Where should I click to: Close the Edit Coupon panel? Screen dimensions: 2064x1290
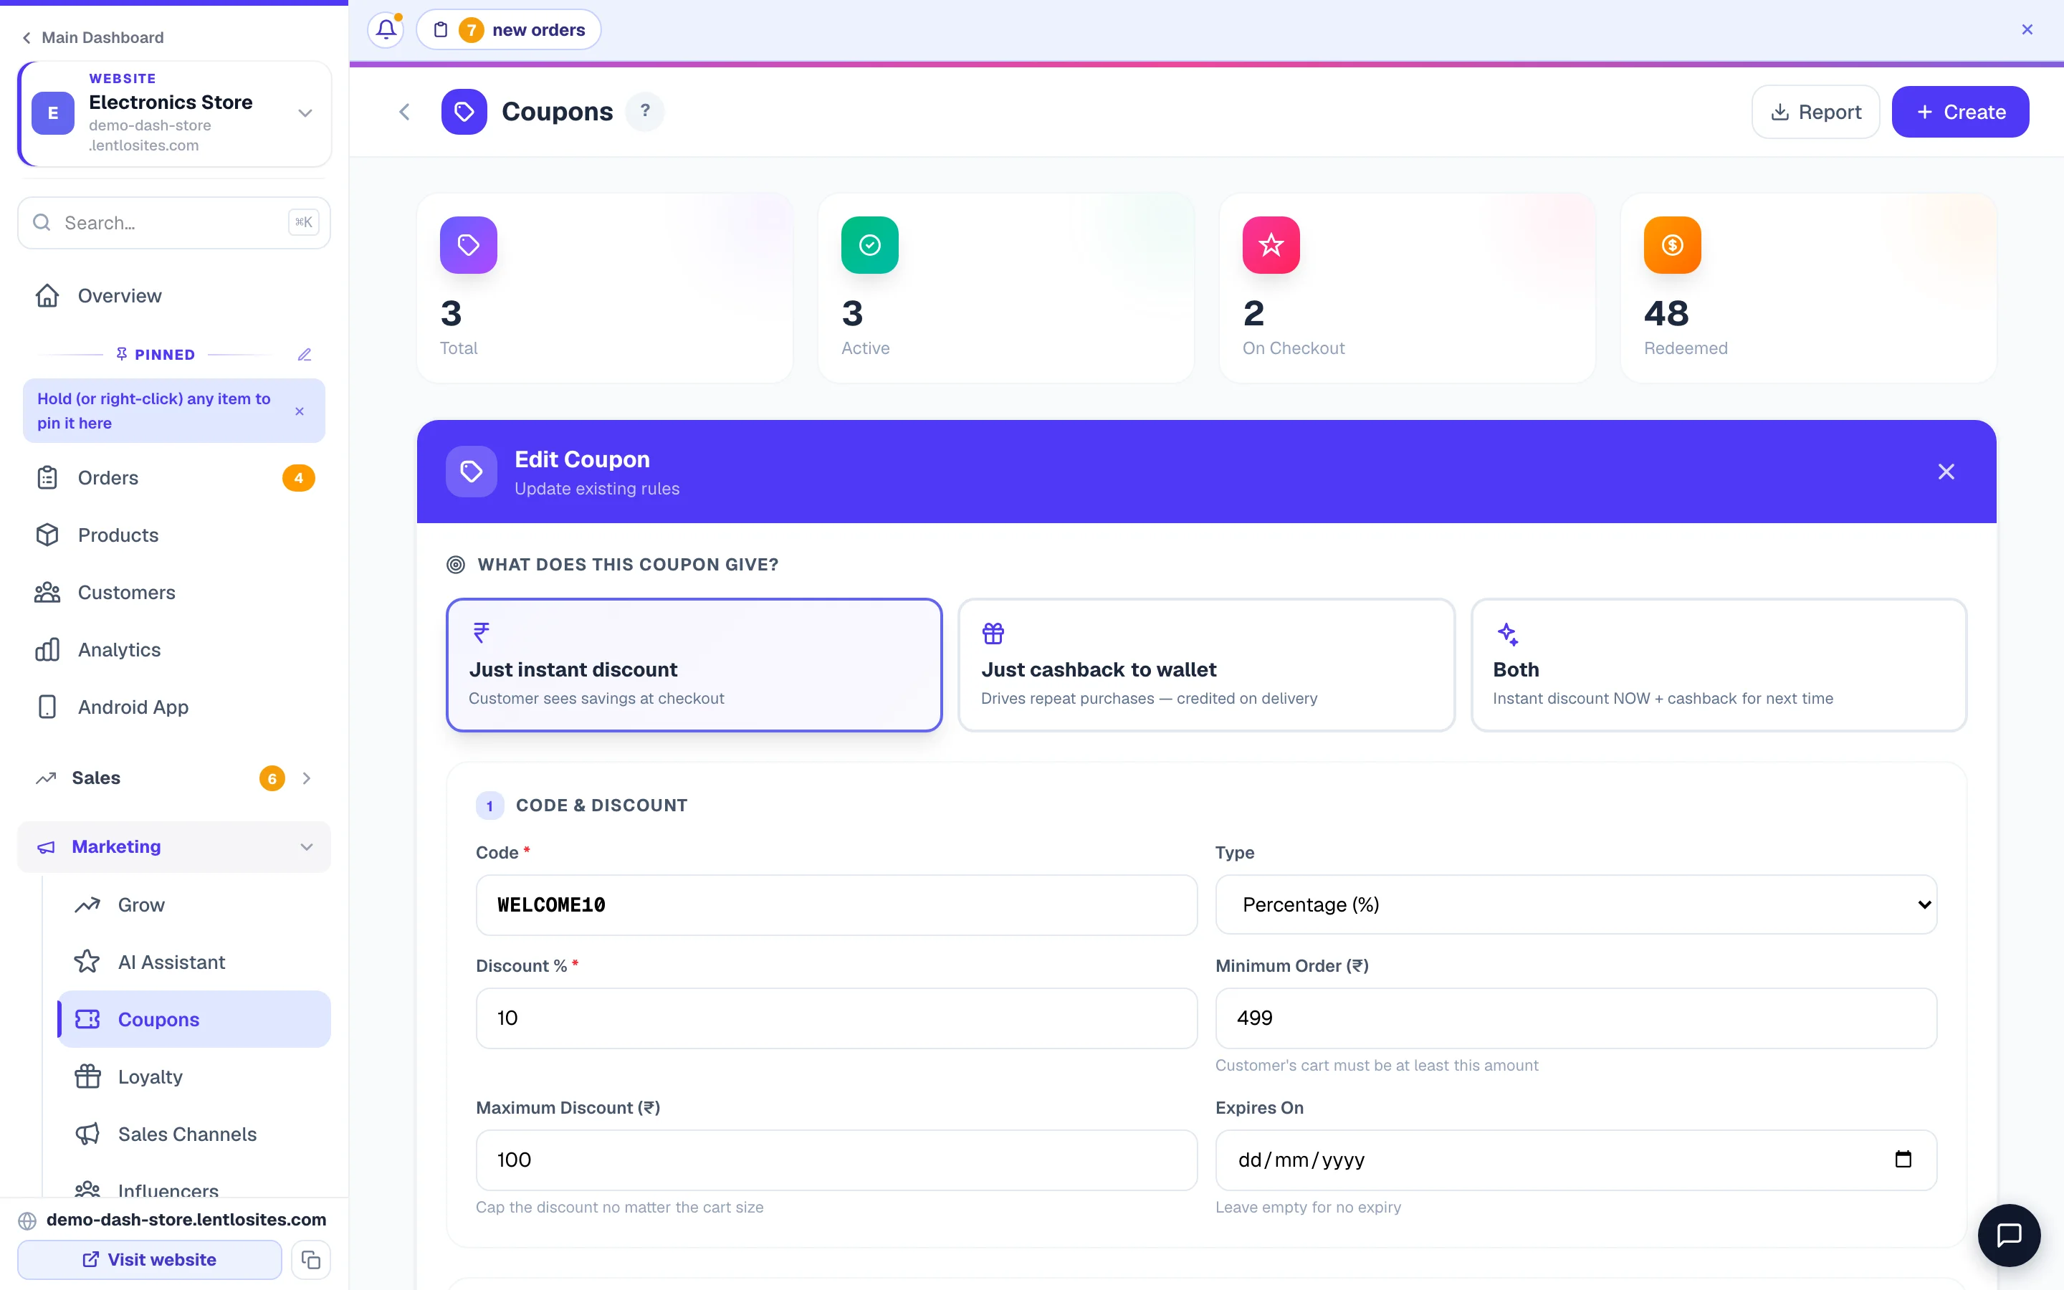click(1946, 472)
